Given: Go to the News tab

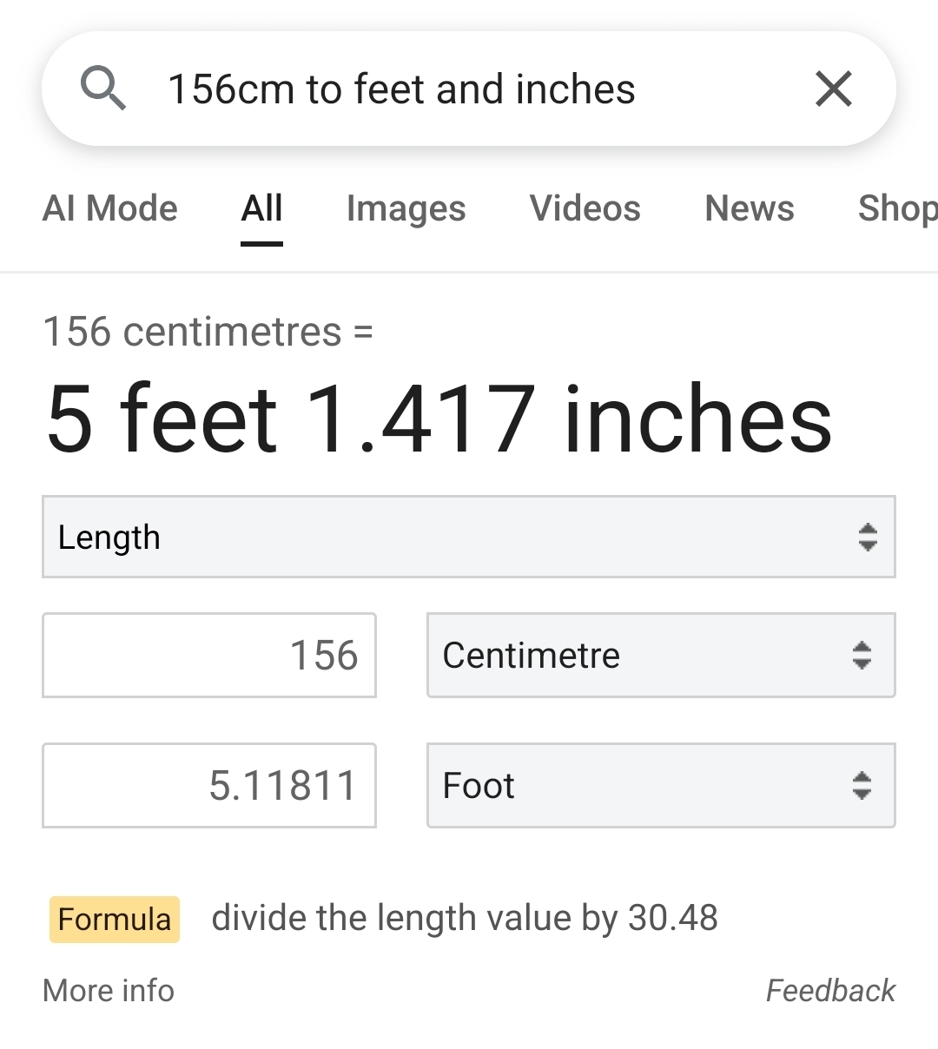Looking at the screenshot, I should point(750,208).
